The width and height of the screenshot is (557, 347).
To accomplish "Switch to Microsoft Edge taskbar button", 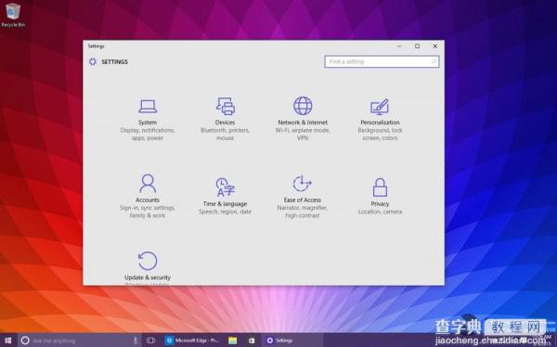I will 193,341.
